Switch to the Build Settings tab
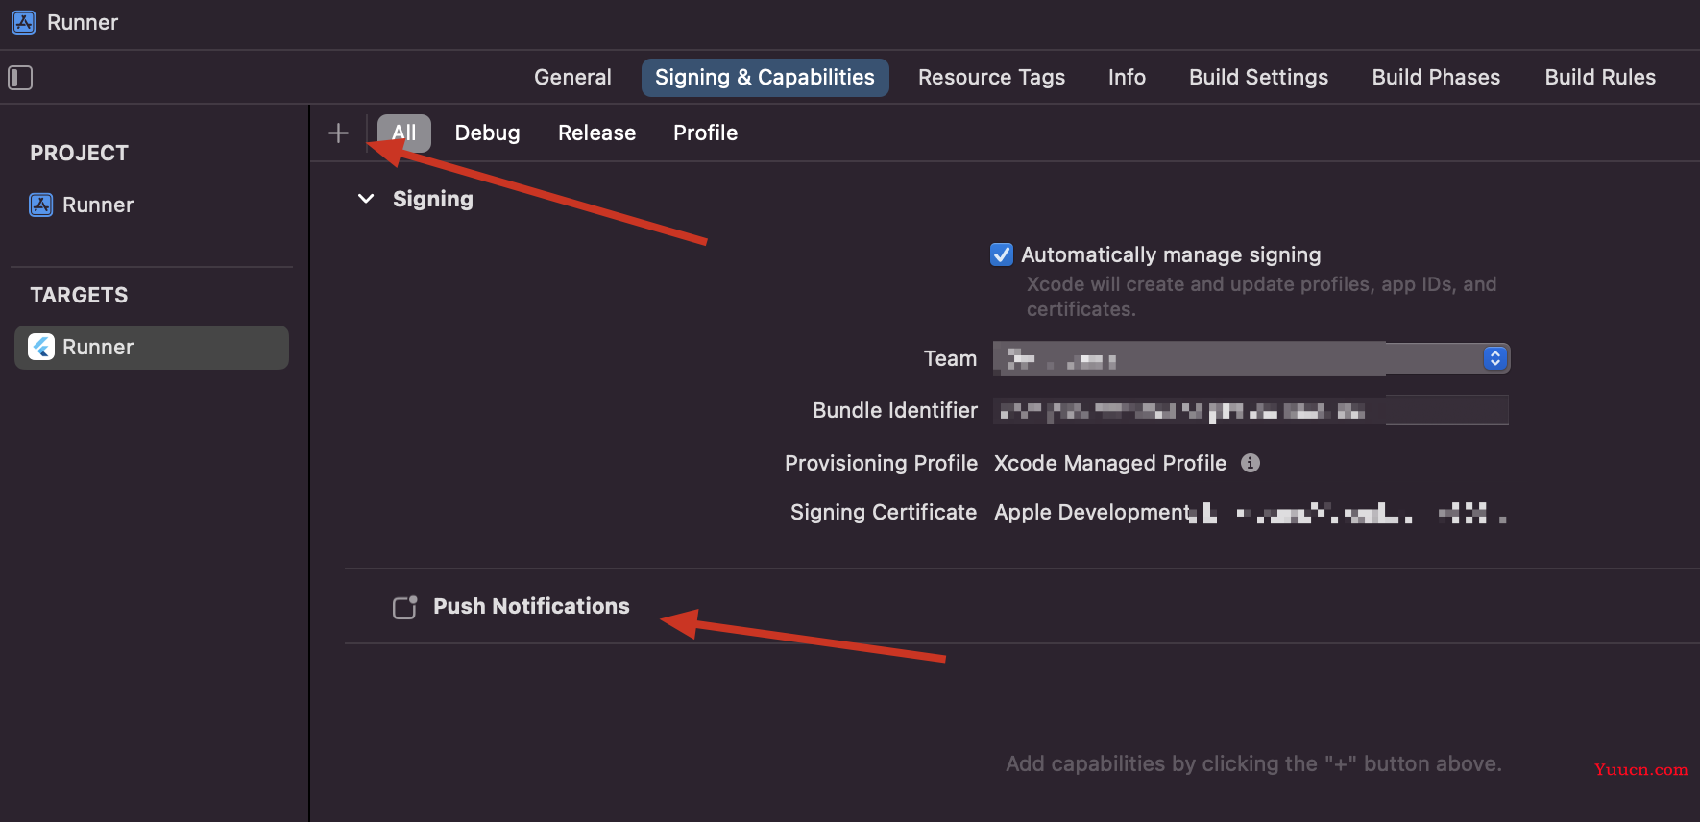 point(1258,77)
